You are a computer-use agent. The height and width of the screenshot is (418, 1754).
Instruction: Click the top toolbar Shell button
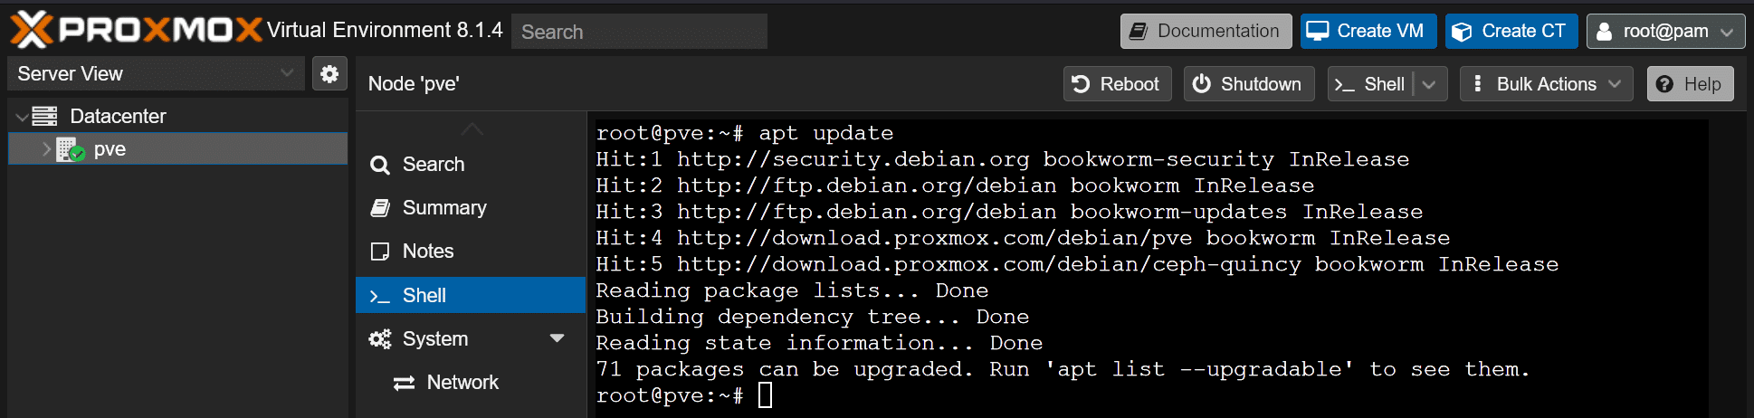click(x=1370, y=84)
